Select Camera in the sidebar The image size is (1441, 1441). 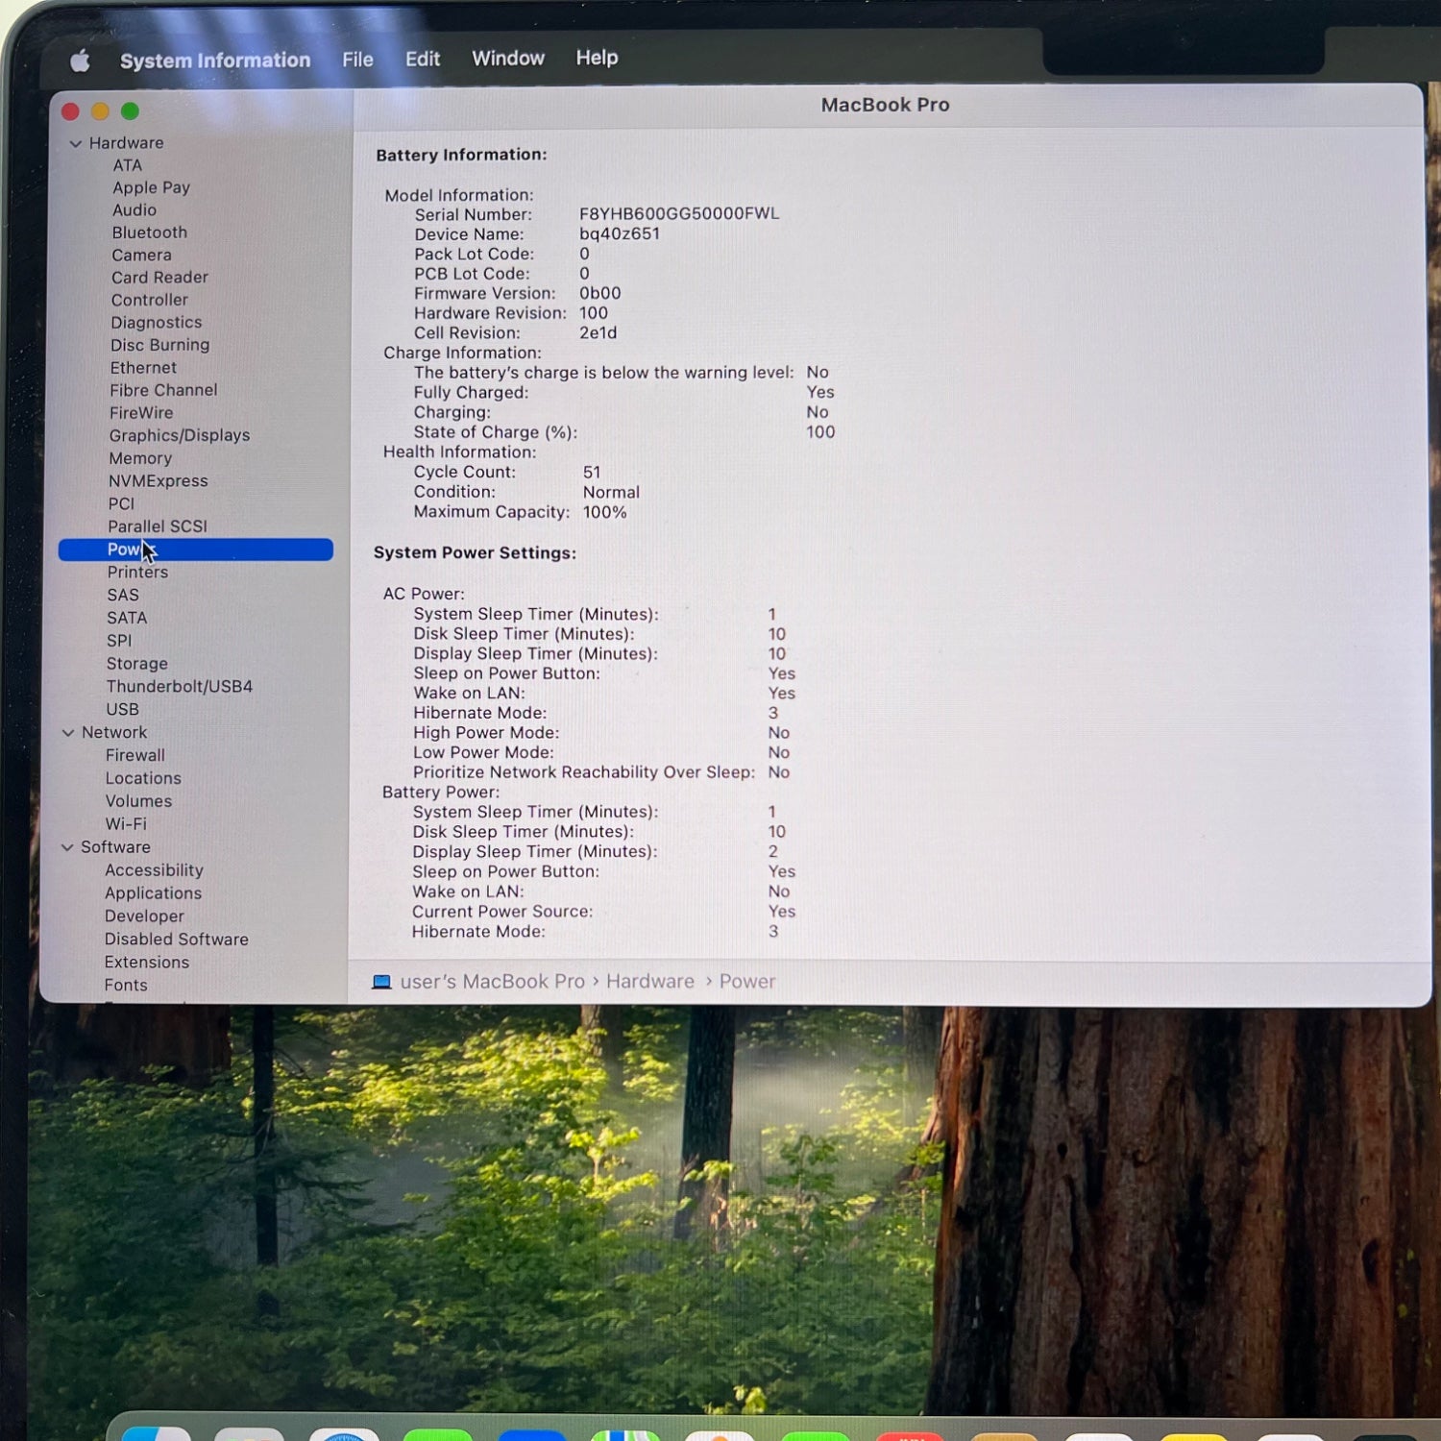click(141, 256)
